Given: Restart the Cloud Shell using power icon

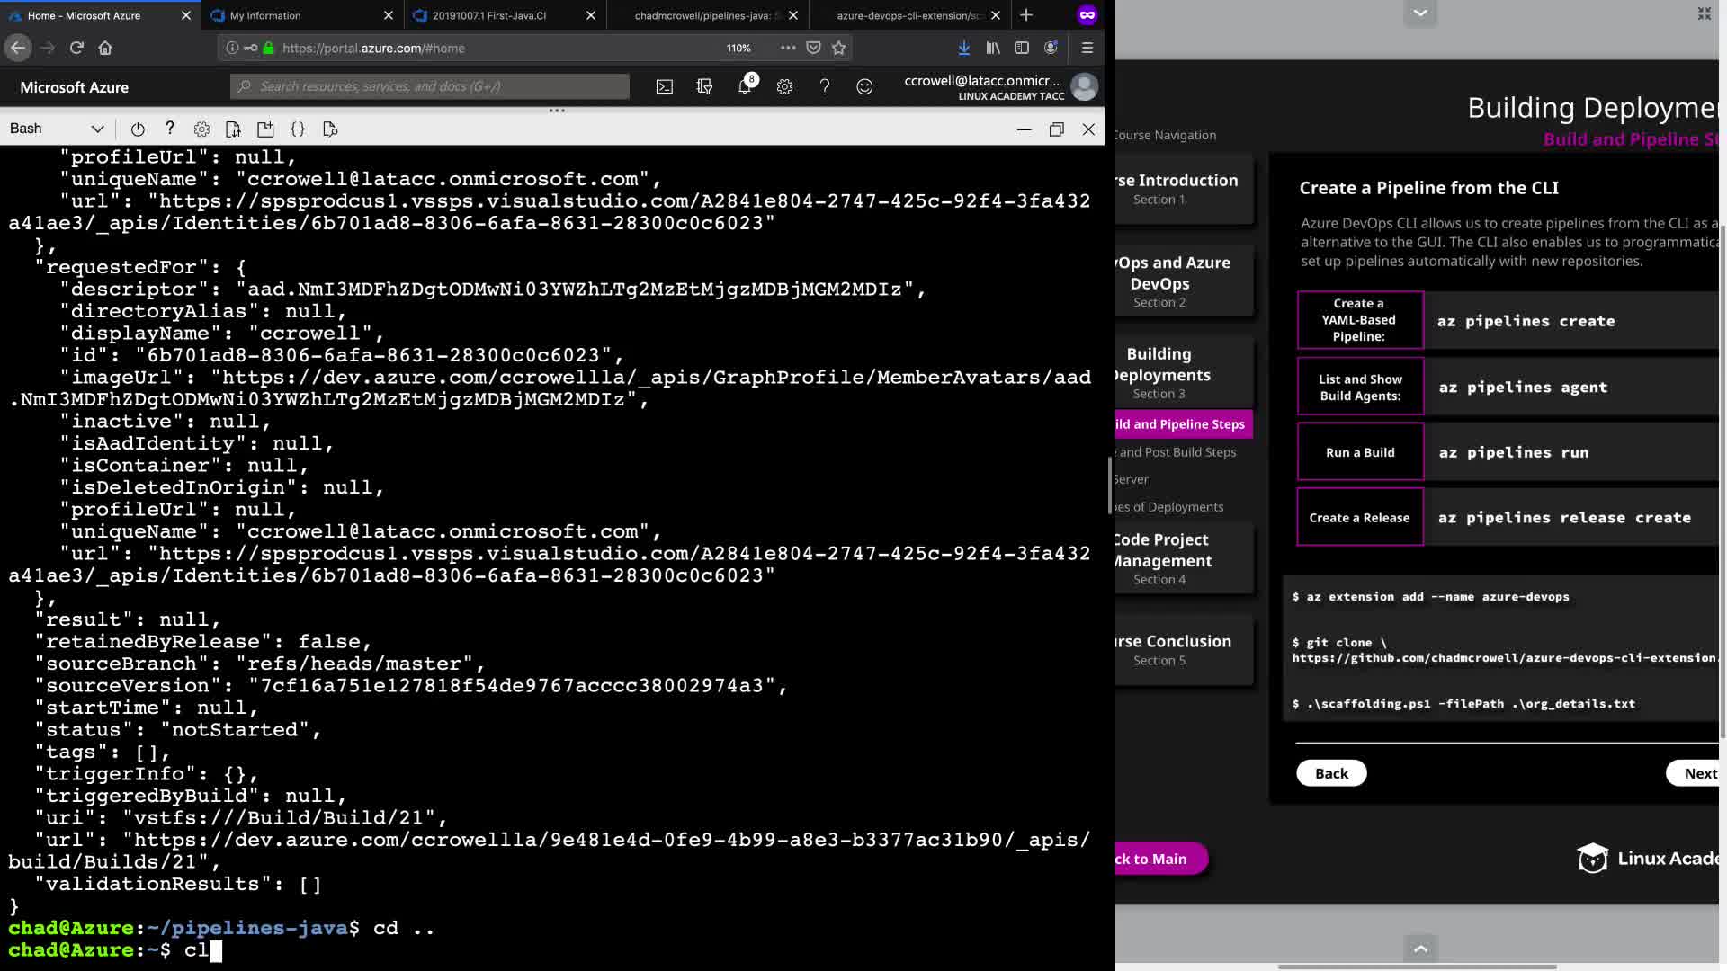Looking at the screenshot, I should click(138, 129).
